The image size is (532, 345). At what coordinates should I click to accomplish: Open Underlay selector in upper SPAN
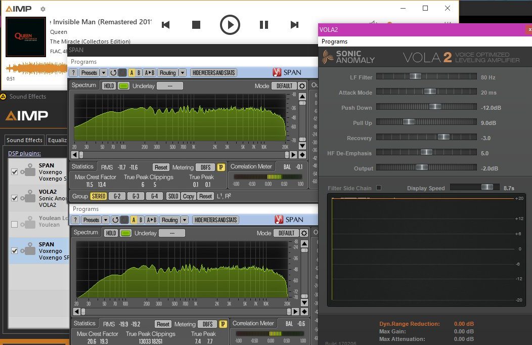tap(170, 86)
